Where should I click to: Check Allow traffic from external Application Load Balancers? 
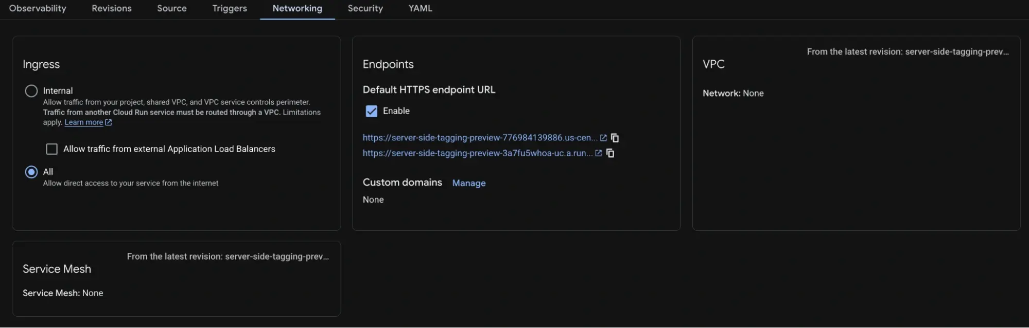tap(52, 149)
